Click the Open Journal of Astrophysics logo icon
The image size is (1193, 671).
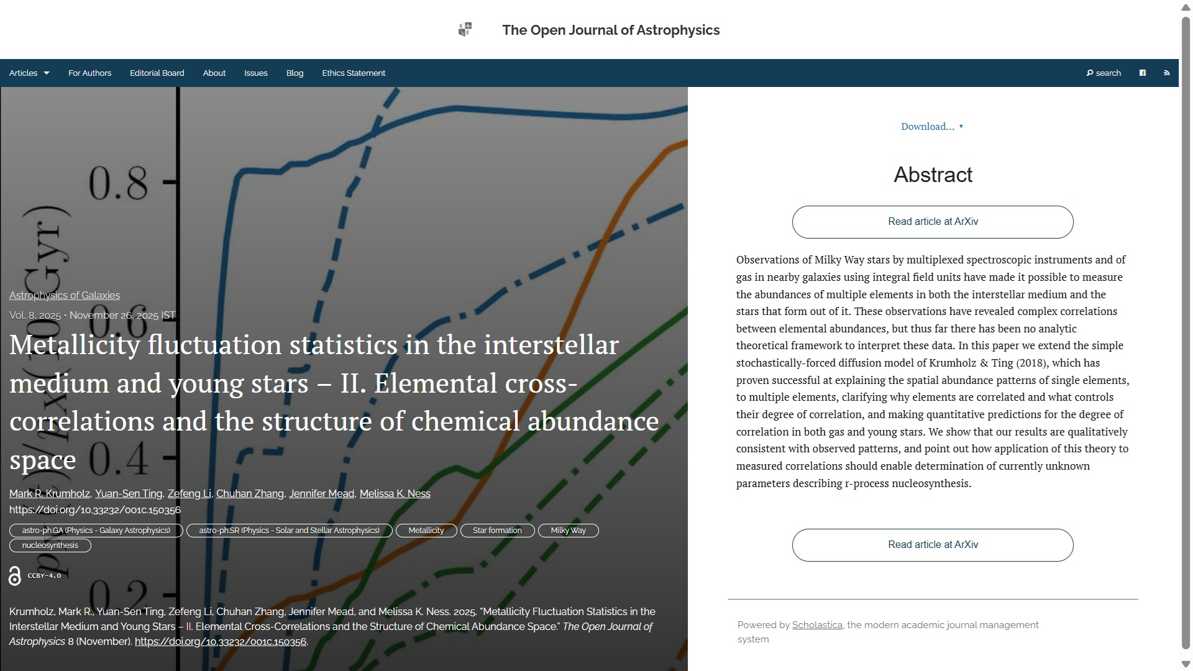465,30
